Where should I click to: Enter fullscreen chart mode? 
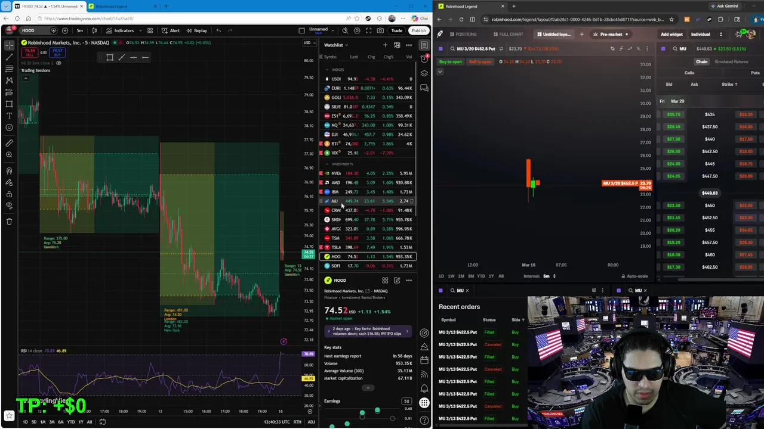tap(368, 30)
